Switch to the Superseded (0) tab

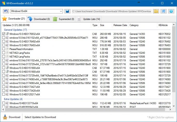pyautogui.click(x=63, y=19)
